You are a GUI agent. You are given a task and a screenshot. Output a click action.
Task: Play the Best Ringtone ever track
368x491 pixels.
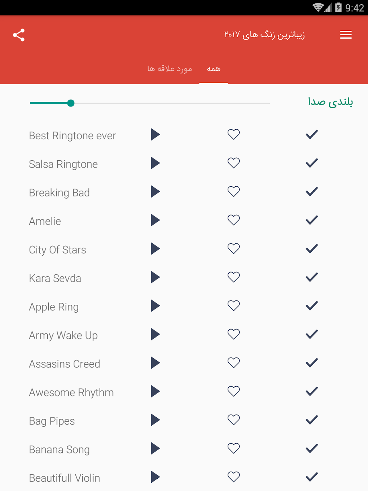click(x=155, y=135)
